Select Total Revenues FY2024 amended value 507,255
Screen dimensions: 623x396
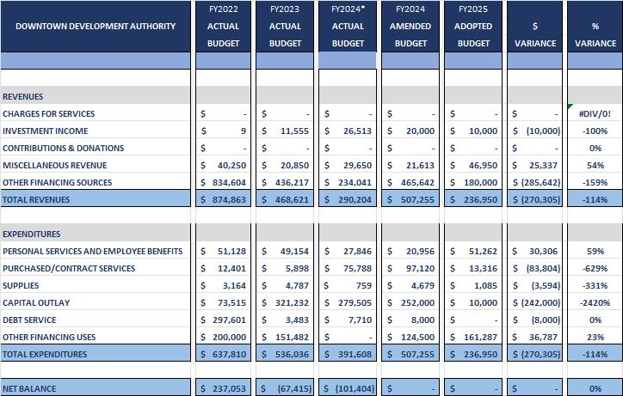410,199
